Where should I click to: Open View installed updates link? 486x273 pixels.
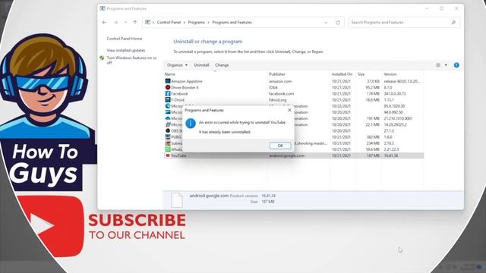tap(126, 50)
